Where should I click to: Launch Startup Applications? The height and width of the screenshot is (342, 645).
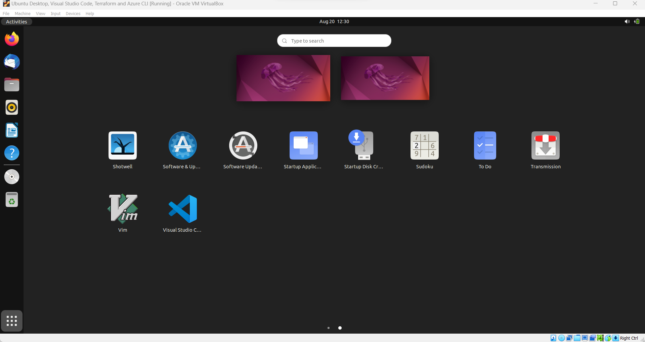coord(303,146)
